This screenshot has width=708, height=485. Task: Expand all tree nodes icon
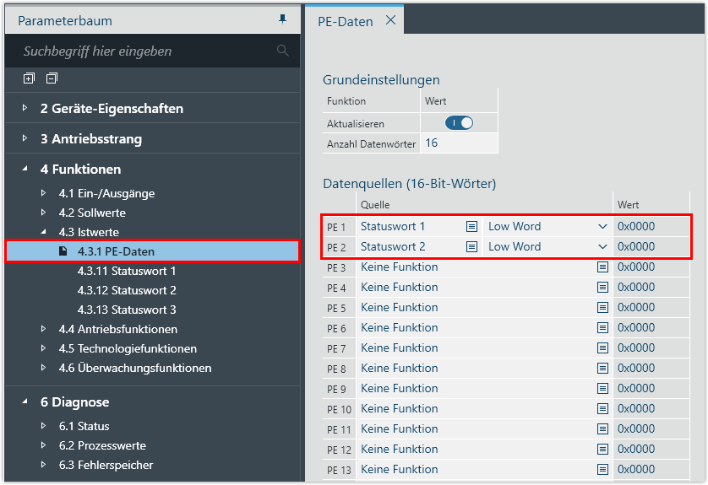coord(29,78)
